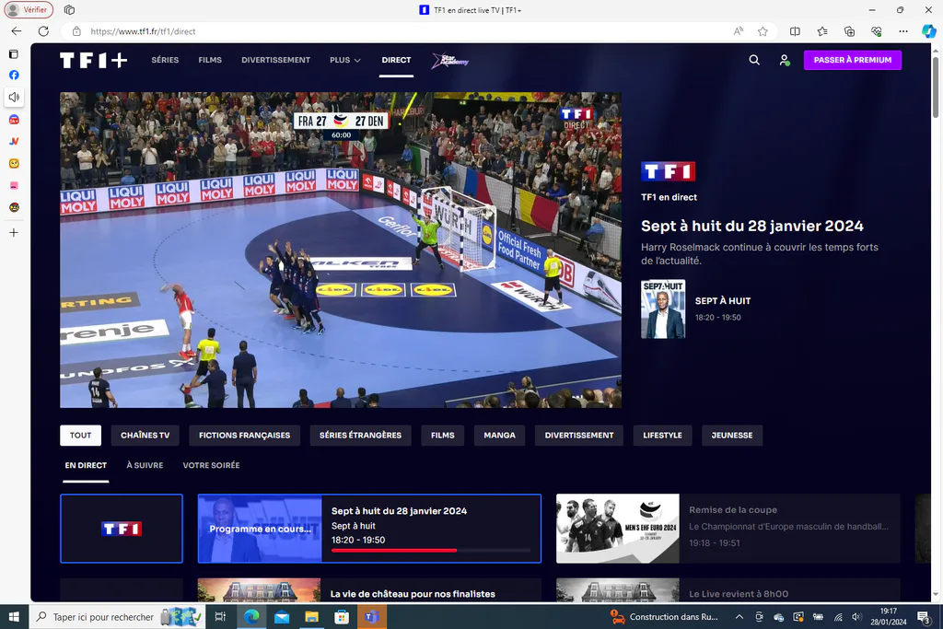Open Edge Settings and more menu
This screenshot has height=629, width=943.
click(903, 31)
